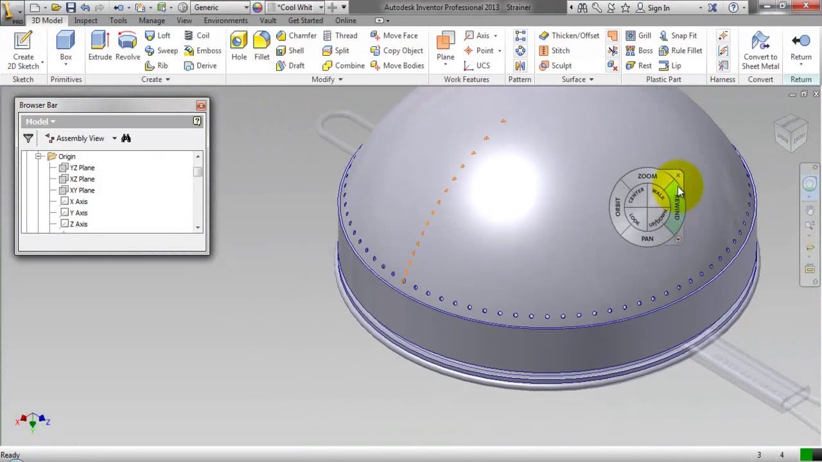
Task: Open the Inspect ribbon tab
Action: (x=85, y=21)
